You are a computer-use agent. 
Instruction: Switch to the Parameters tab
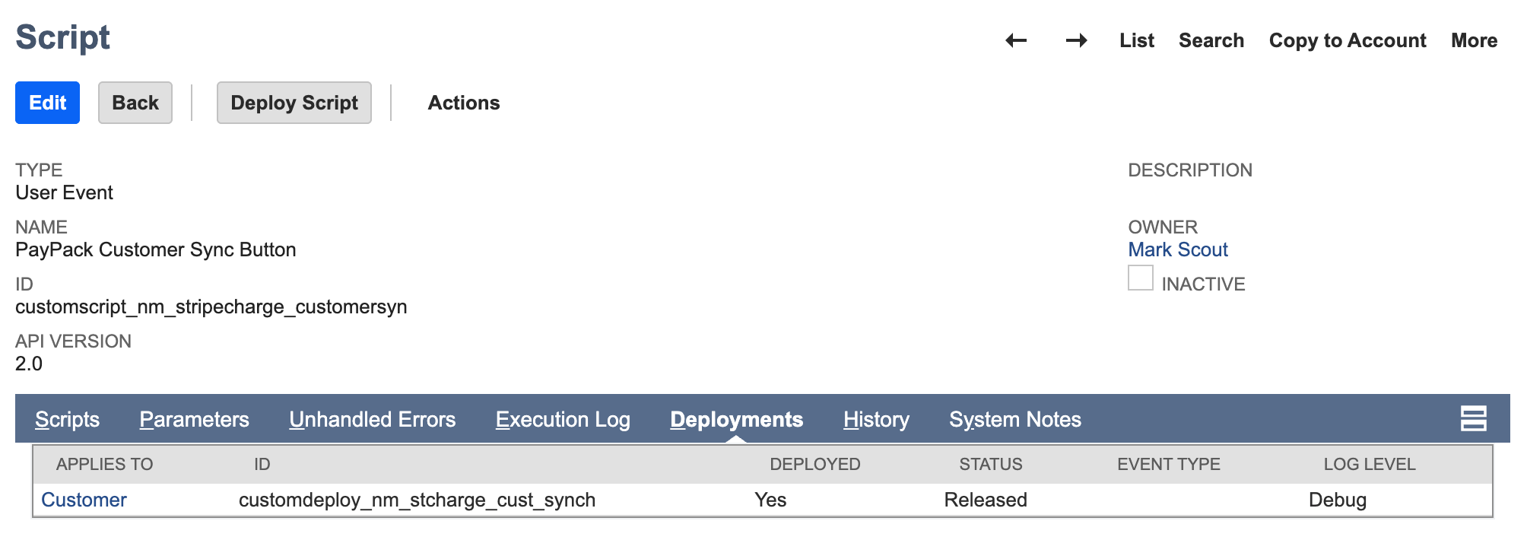point(194,419)
